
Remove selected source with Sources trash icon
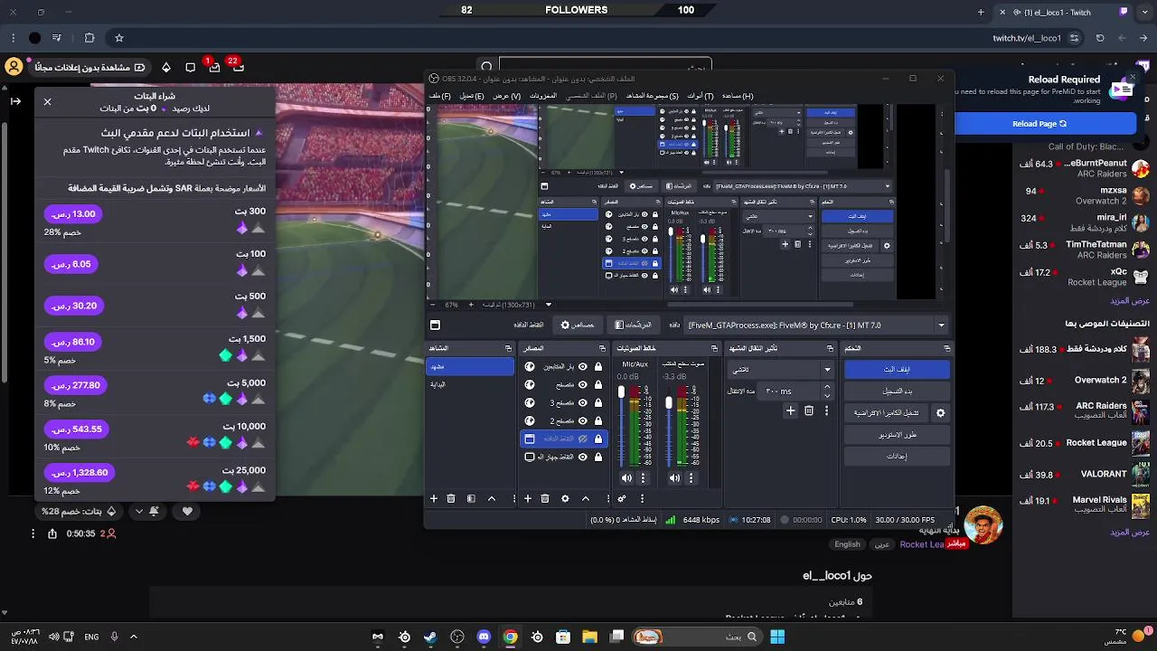coord(545,498)
